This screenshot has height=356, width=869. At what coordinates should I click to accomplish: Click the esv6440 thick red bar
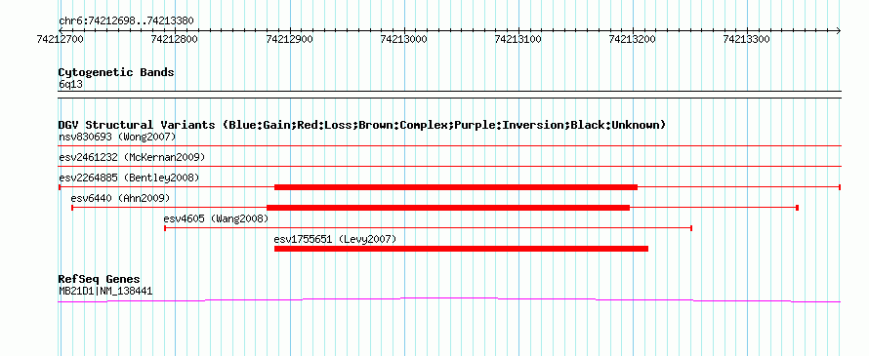(x=448, y=208)
